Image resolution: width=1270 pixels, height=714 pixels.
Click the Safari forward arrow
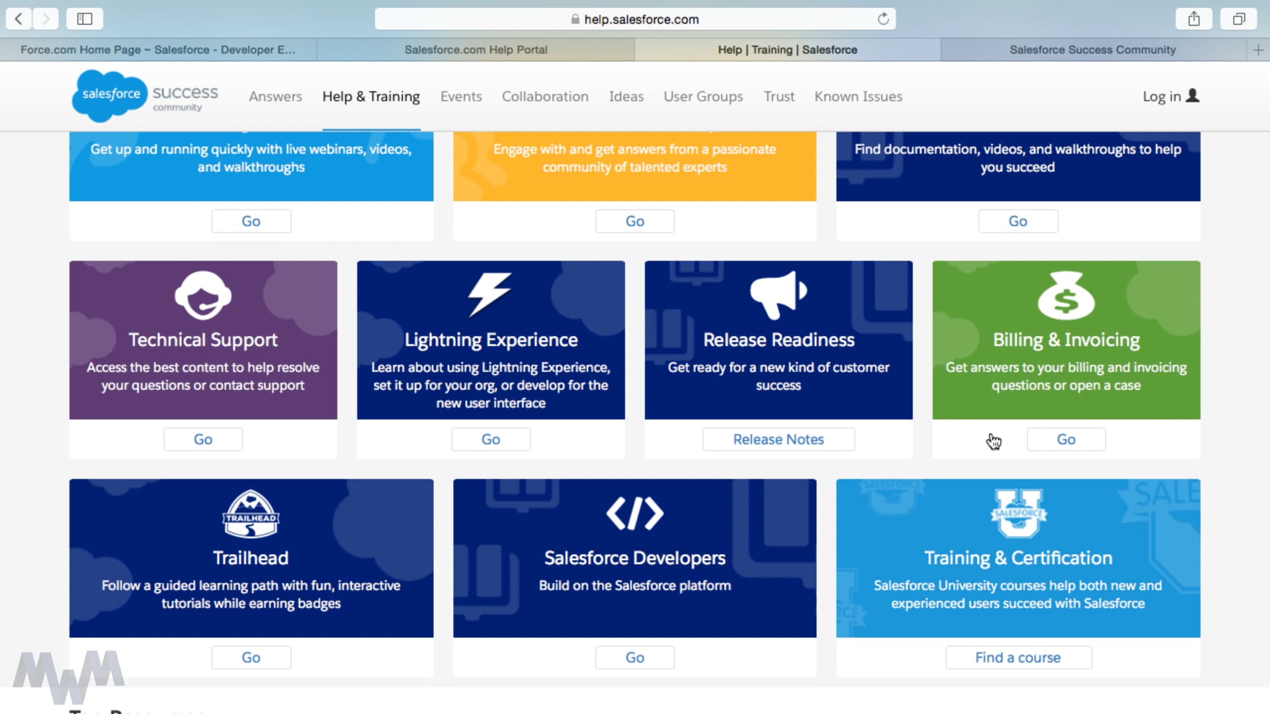pos(46,19)
